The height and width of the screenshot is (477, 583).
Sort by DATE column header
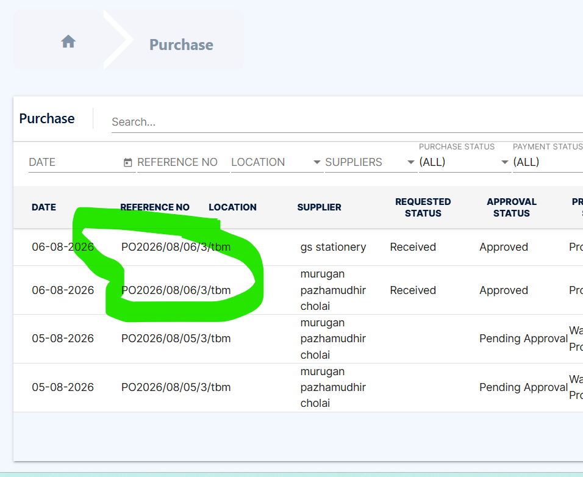pyautogui.click(x=44, y=207)
